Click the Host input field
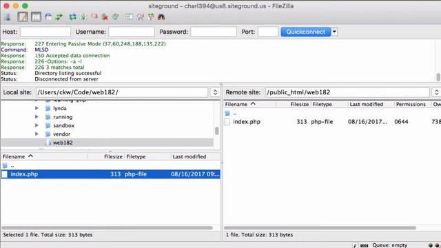 pos(45,32)
